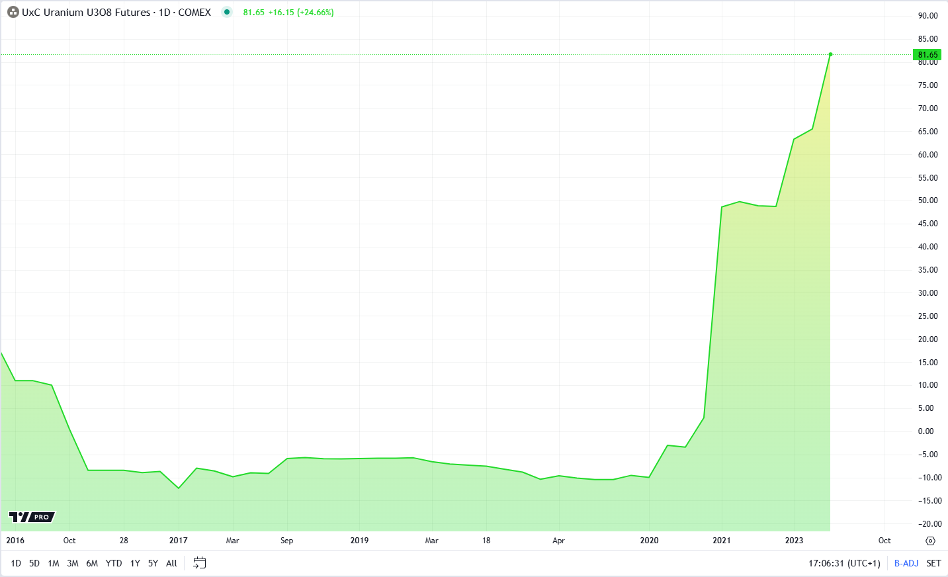
Task: Click the uranium symbol logo icon
Action: click(13, 13)
